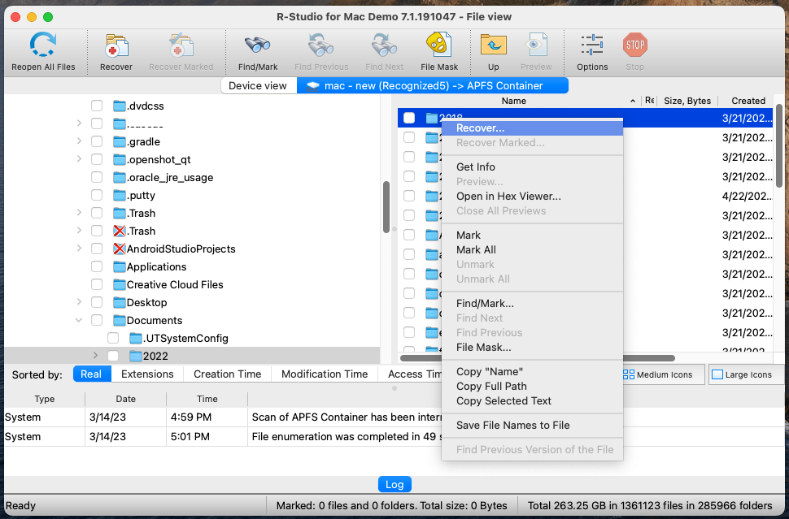Image resolution: width=789 pixels, height=519 pixels.
Task: Check the .gradle folder checkbox
Action: [97, 141]
